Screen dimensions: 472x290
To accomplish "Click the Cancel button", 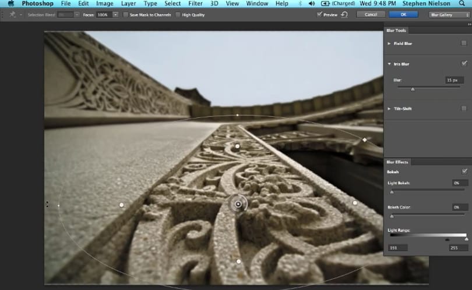I will point(371,15).
